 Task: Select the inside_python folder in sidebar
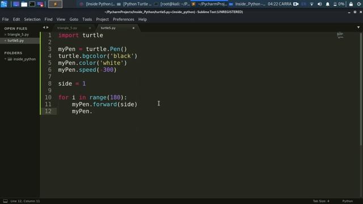point(24,59)
